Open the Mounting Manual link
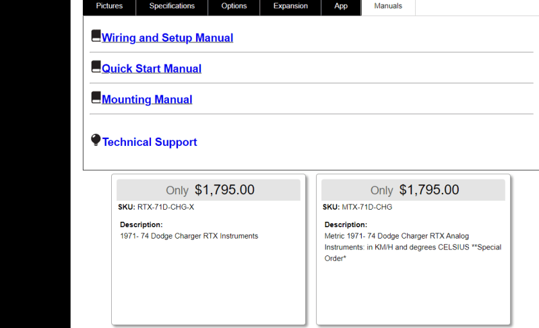This screenshot has height=328, width=539. (x=147, y=99)
